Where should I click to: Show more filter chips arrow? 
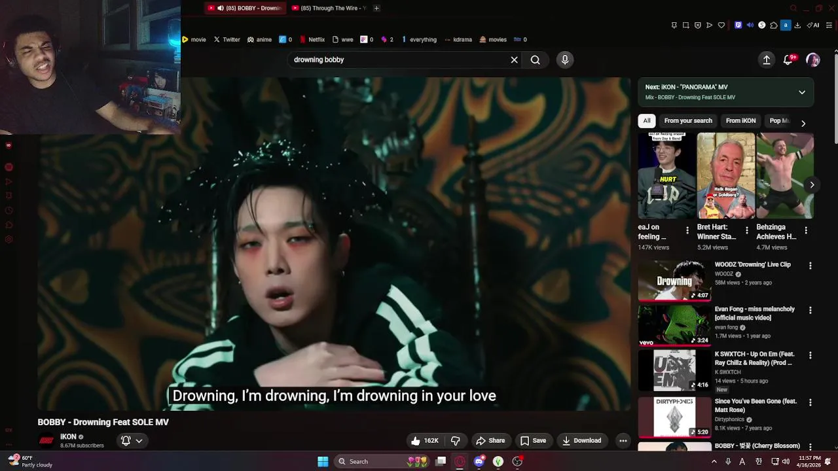coord(803,123)
